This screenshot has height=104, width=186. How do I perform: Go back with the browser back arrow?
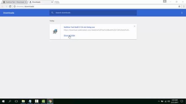tap(2, 6)
